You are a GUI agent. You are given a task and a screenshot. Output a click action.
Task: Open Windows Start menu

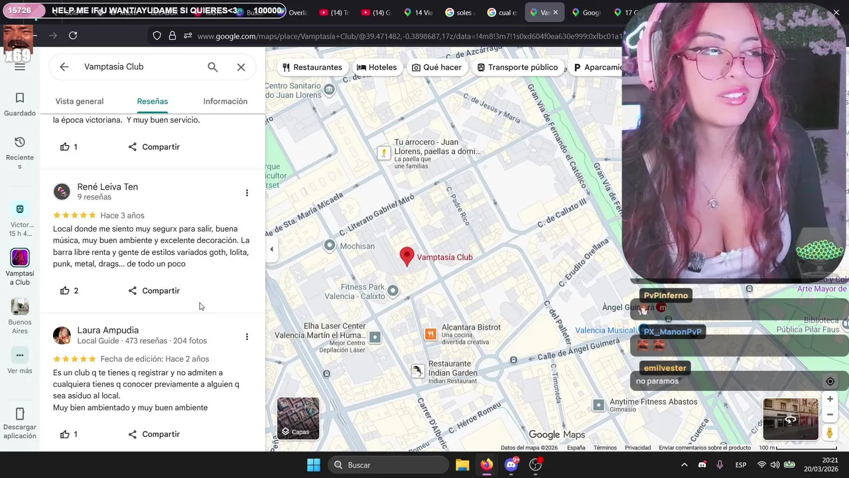[x=314, y=465]
